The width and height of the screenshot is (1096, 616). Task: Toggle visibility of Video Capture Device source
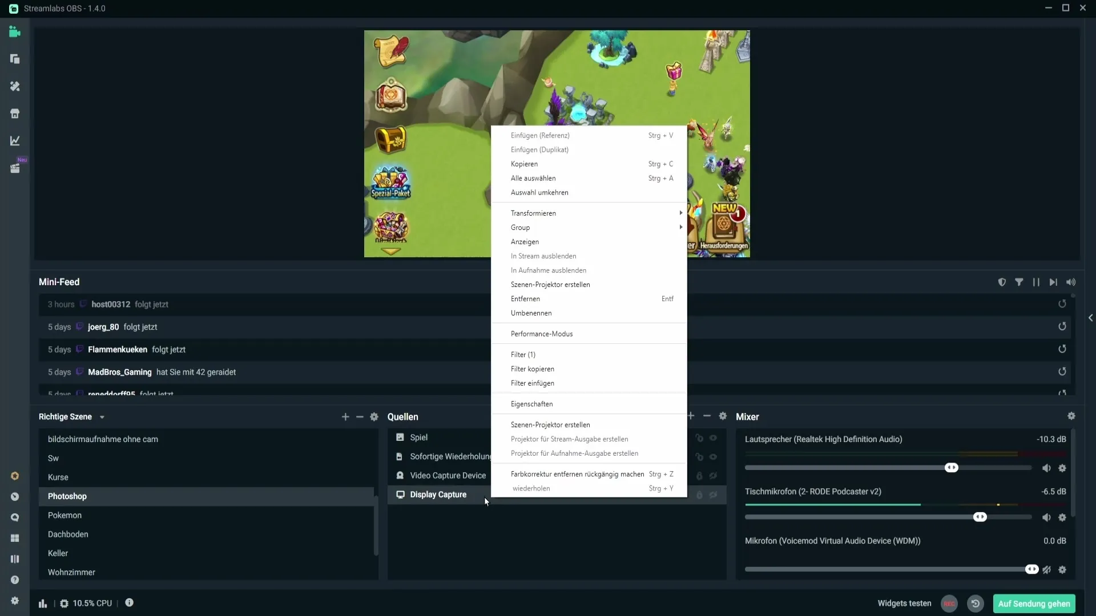pos(714,476)
